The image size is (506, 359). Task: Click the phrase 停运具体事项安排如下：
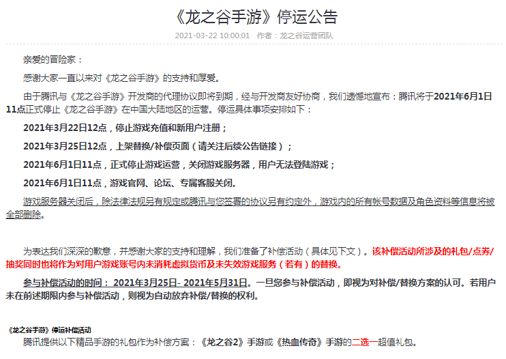265,109
